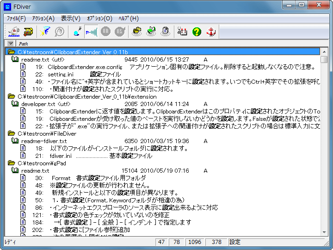
Task: Click document icon of setting.ini line 22
Action: pyautogui.click(x=23, y=74)
